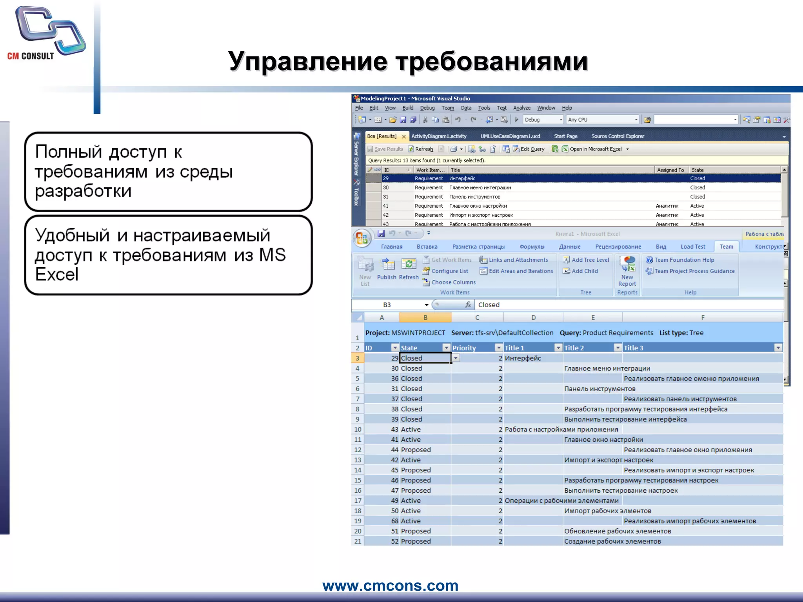Open the Title 3 column filter dropdown
The height and width of the screenshot is (602, 803).
tap(778, 348)
